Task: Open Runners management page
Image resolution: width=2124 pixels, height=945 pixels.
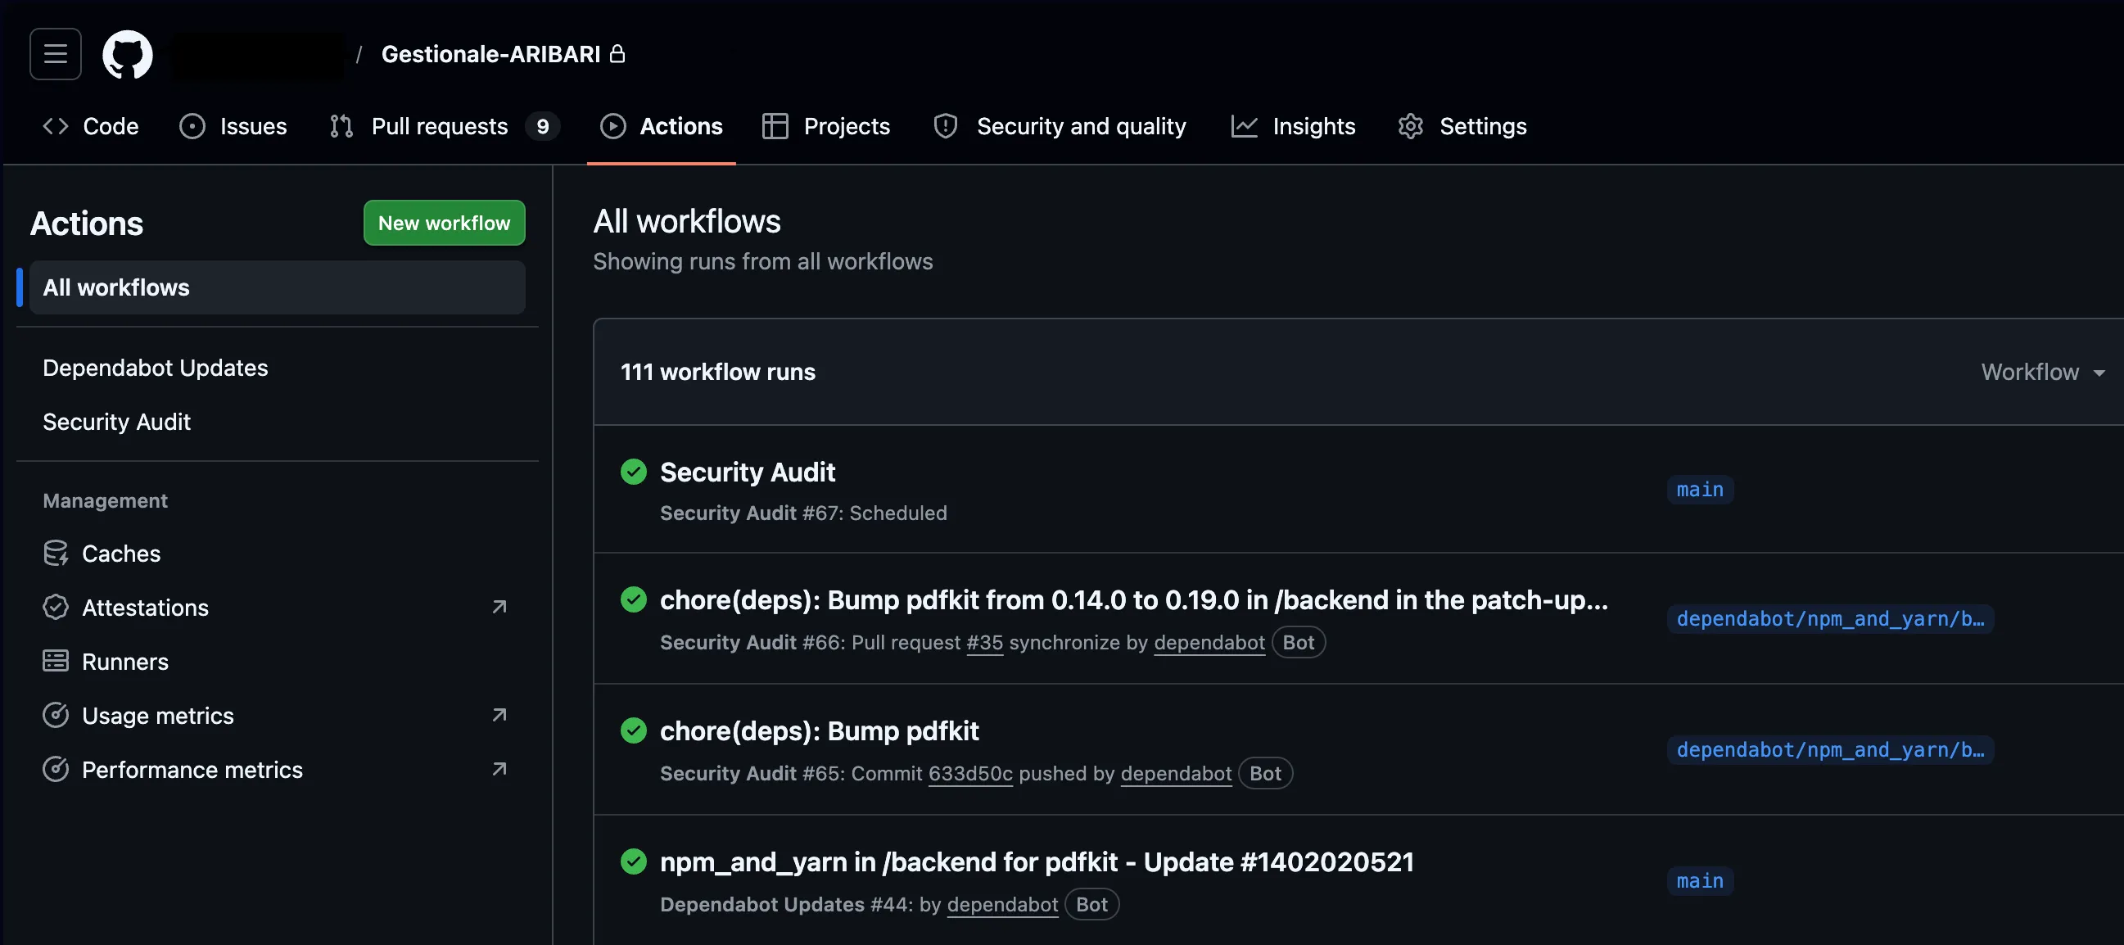Action: [277, 662]
